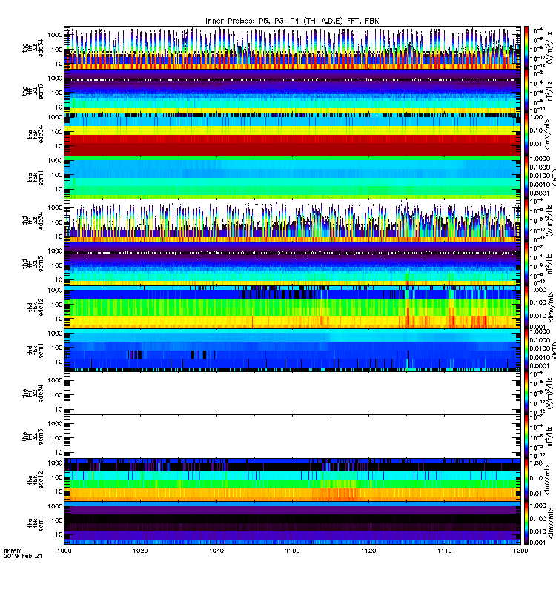Image resolution: width=556 pixels, height=593 pixels.
Task: Click the color bar beside thd fff scm3 panel
Action: pyautogui.click(x=526, y=264)
